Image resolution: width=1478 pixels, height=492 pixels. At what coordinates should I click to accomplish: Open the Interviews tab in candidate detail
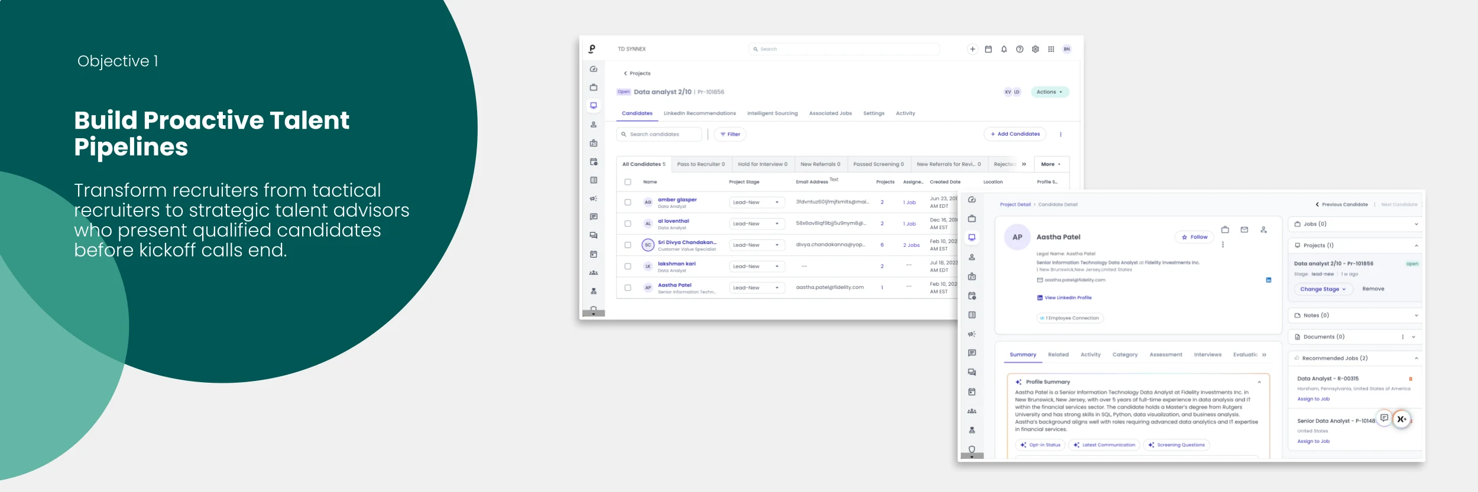point(1207,355)
